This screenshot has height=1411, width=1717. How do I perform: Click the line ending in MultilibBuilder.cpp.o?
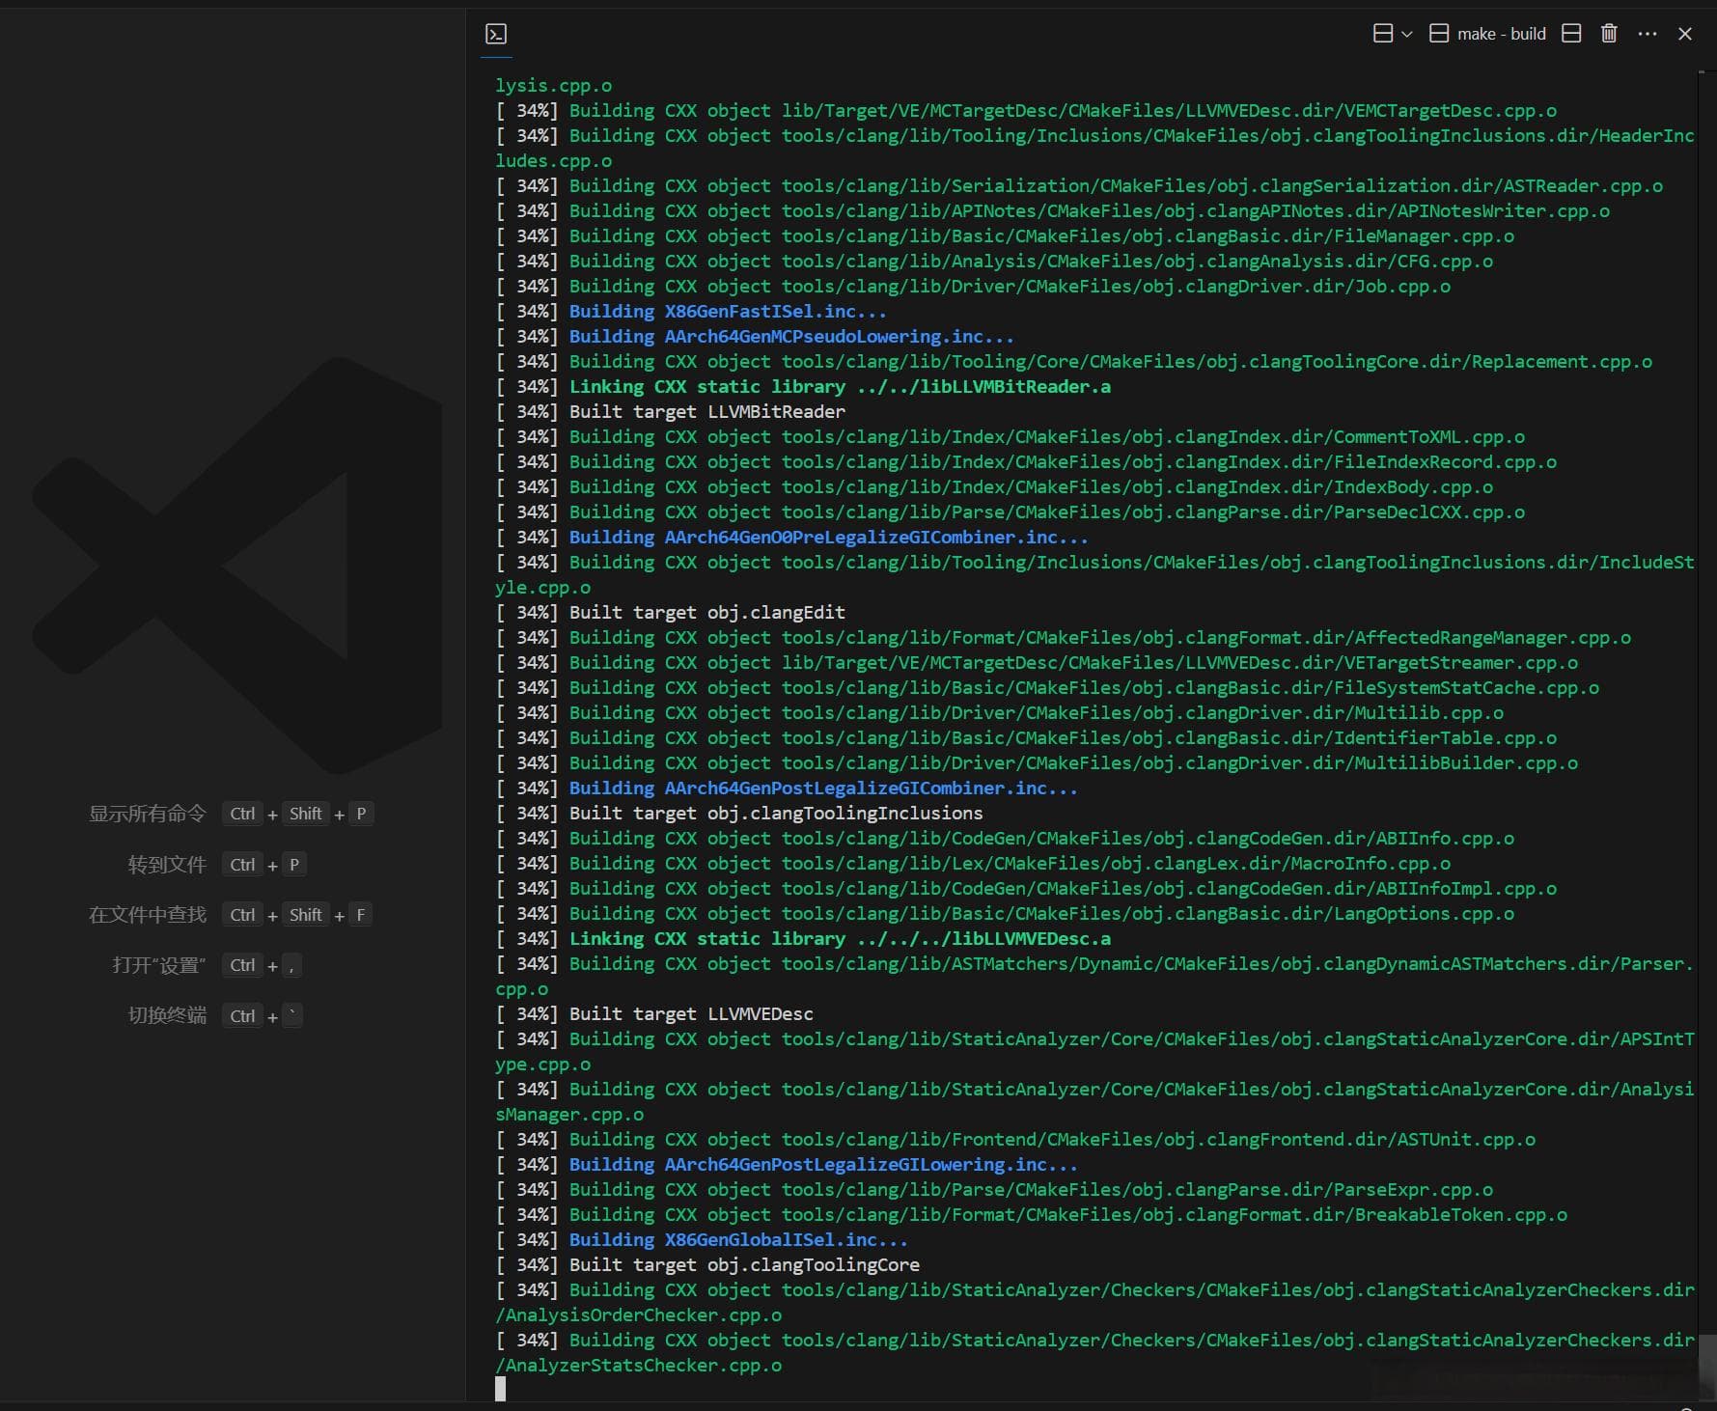pyautogui.click(x=1037, y=763)
